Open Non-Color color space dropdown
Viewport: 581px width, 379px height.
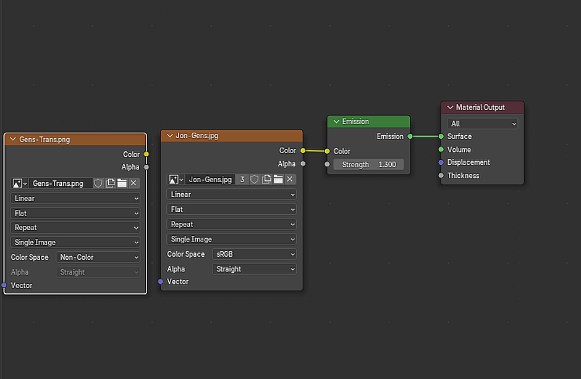tap(98, 257)
